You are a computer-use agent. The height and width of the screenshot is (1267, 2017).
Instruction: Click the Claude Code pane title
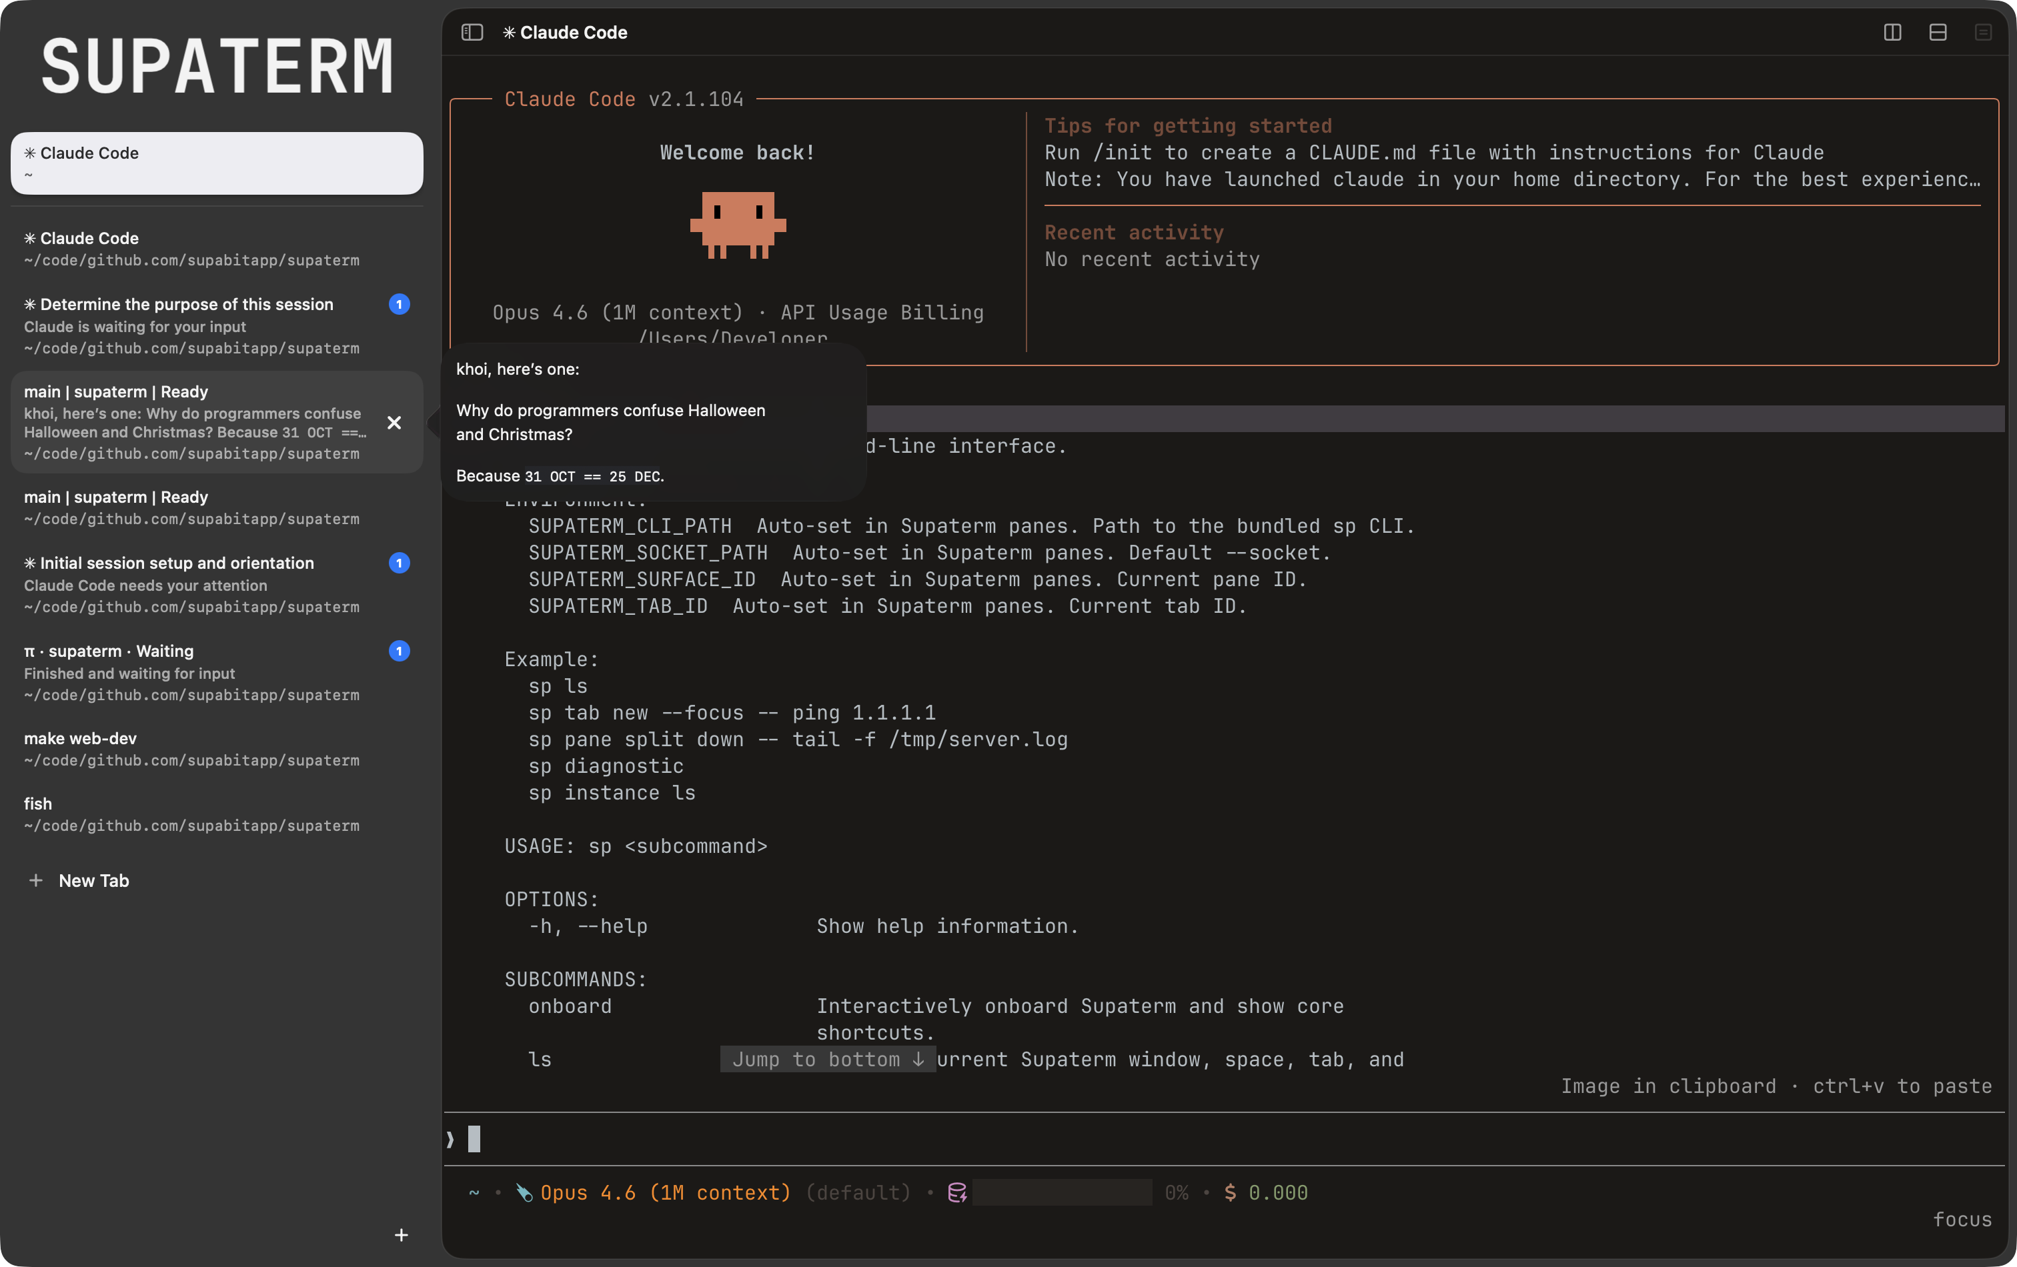pos(572,33)
